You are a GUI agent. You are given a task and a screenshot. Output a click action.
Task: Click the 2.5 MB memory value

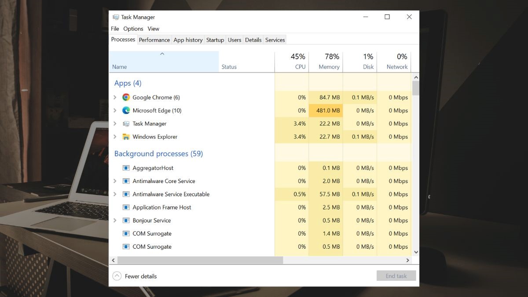tap(332, 207)
